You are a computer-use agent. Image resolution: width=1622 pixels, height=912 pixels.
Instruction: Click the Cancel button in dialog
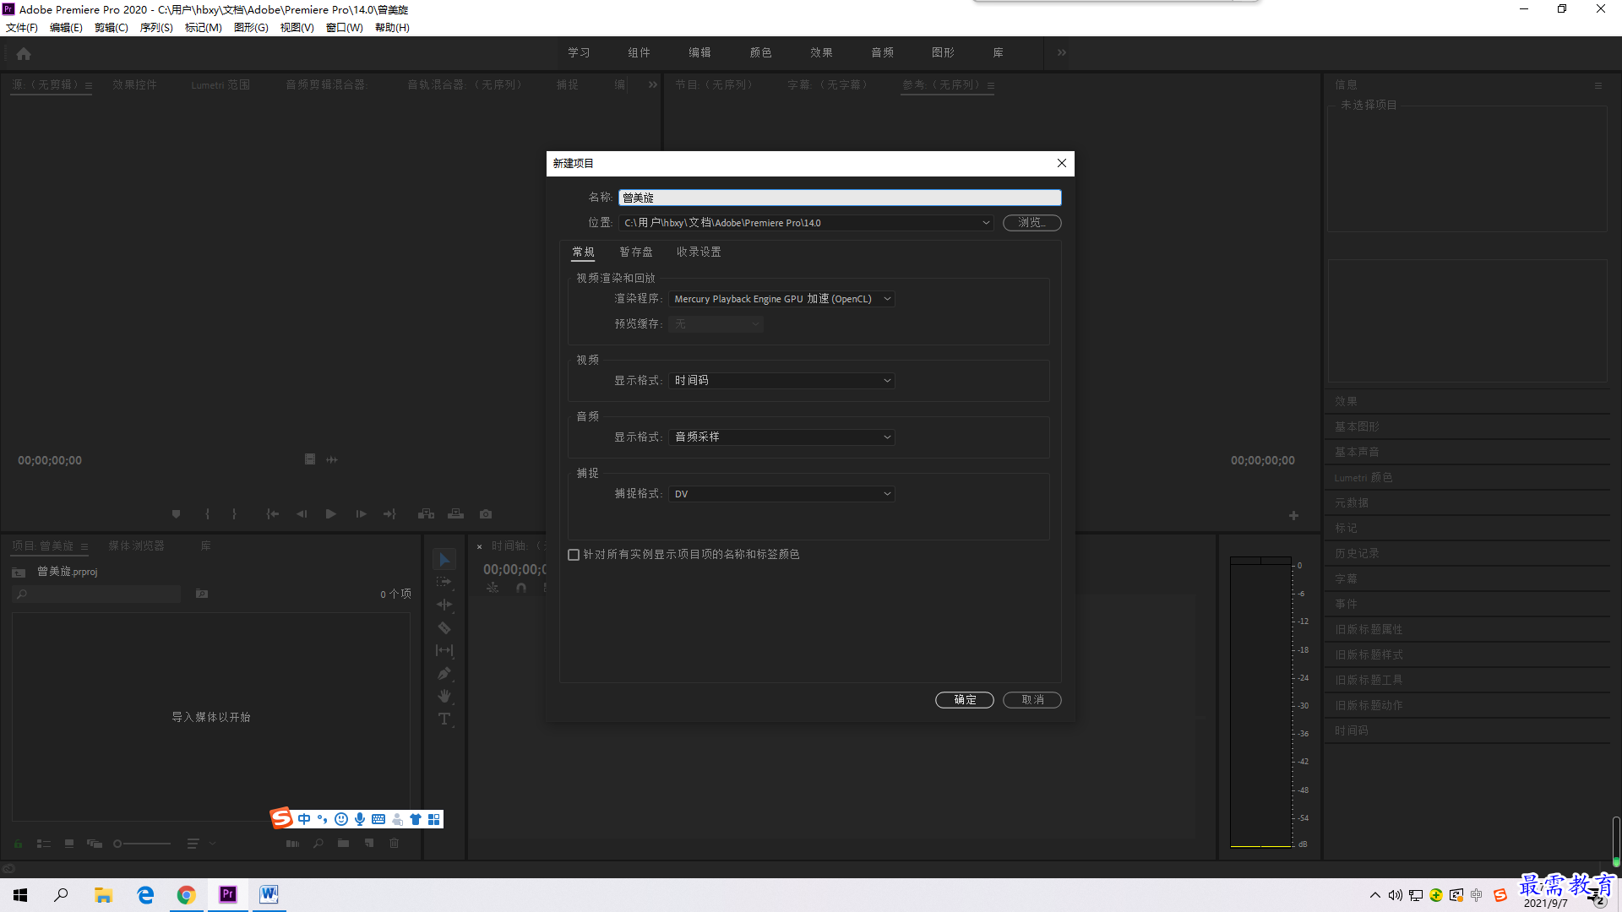(1032, 700)
